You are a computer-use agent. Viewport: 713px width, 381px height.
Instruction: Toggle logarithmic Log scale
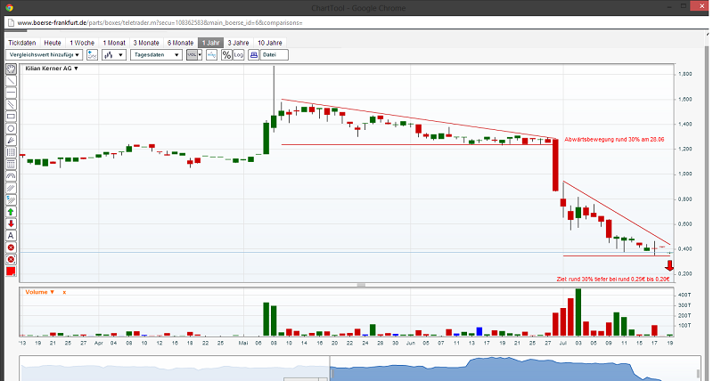tap(239, 55)
